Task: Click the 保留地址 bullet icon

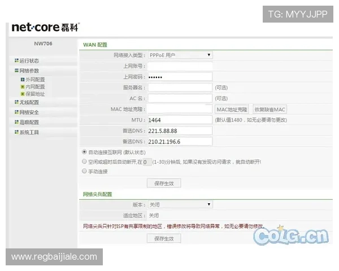Action: pyautogui.click(x=23, y=94)
